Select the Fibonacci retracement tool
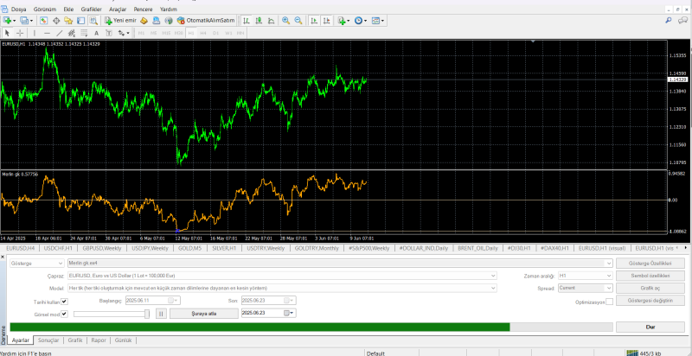 [84, 33]
